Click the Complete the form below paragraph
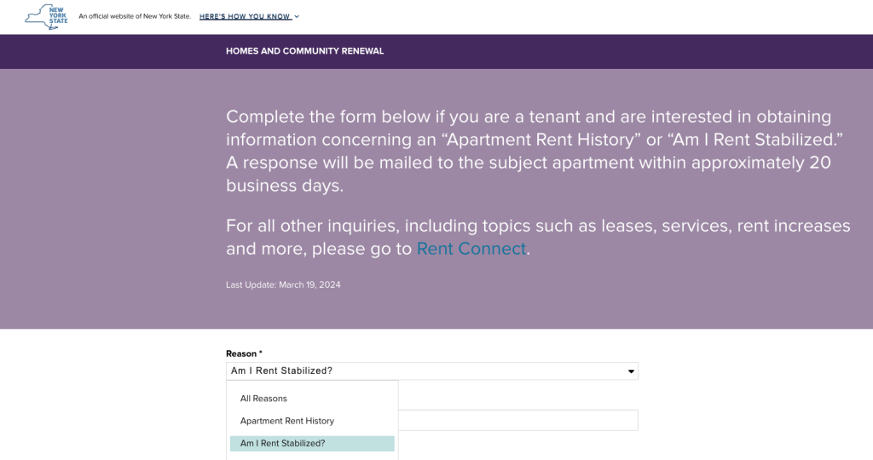Screen dimensions: 873x460 click(x=535, y=151)
